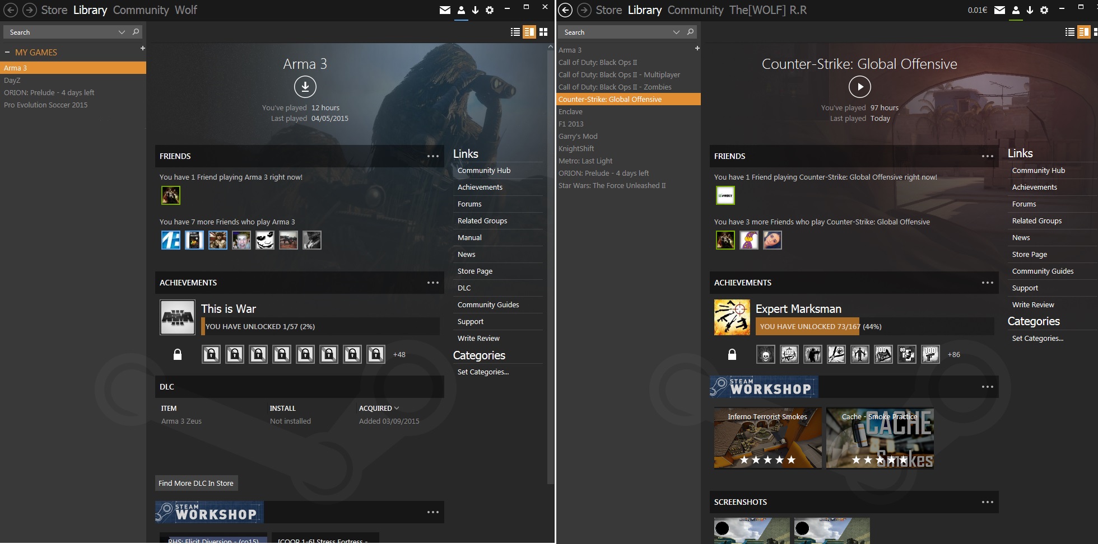This screenshot has width=1098, height=544.
Task: Show the +86 more CS:GO achievements
Action: tap(953, 354)
